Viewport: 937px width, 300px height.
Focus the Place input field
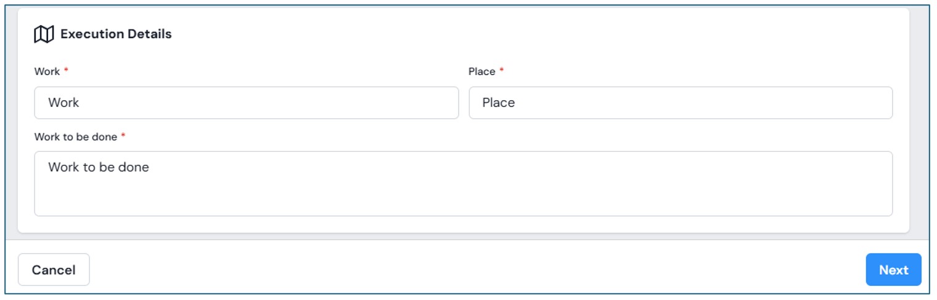click(x=681, y=103)
